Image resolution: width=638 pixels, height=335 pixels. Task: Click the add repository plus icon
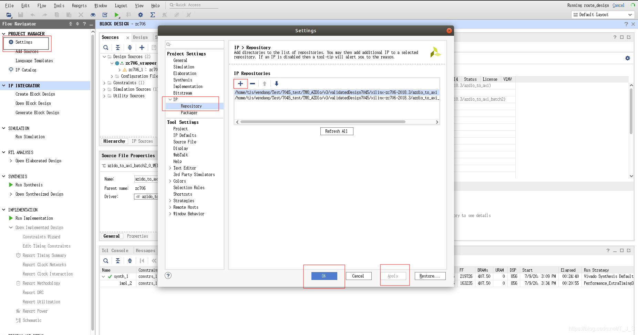click(240, 84)
